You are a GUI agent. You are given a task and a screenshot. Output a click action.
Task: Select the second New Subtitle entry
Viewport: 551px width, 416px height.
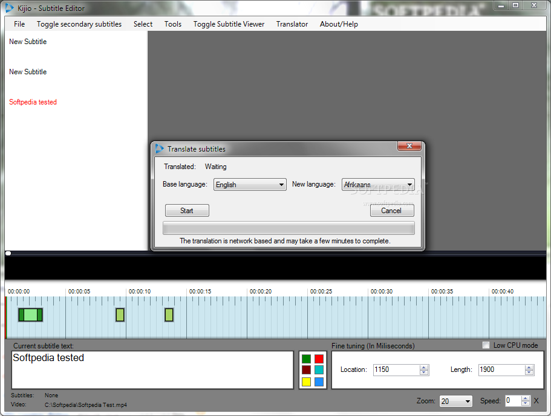(x=28, y=72)
